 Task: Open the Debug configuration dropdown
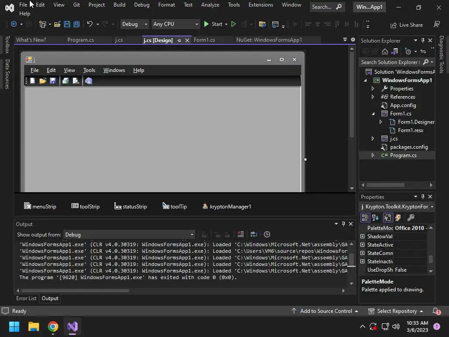(134, 25)
